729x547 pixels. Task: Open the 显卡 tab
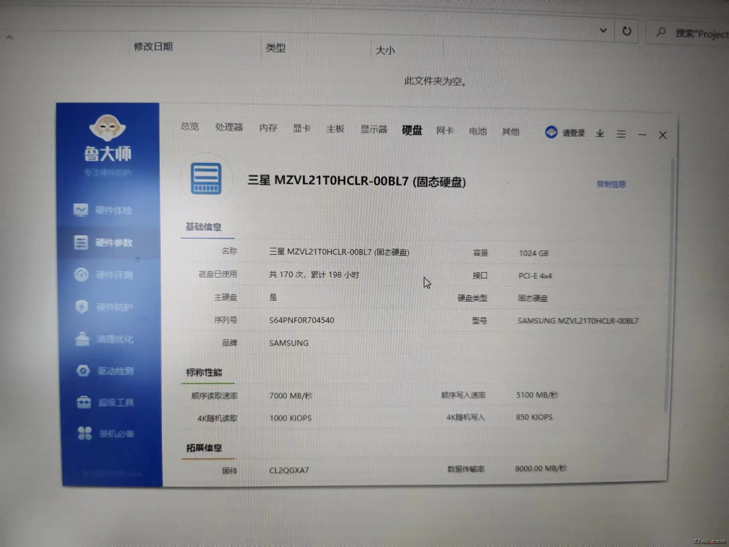point(302,128)
